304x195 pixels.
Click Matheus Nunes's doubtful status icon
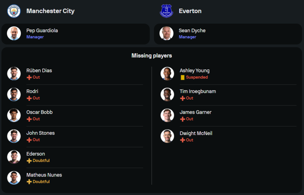[29, 182]
